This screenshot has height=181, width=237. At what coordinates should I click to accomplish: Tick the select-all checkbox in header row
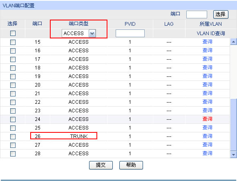coord(13,33)
